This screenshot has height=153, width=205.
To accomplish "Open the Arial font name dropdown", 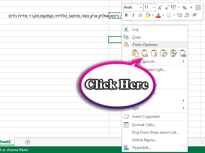I will [x=140, y=7].
